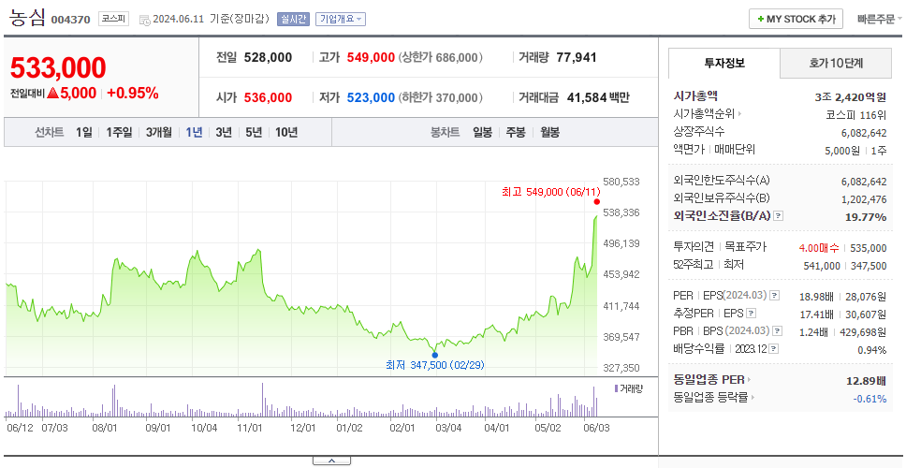Switch to 월봉 candlestick chart
906x468 pixels.
[x=550, y=132]
